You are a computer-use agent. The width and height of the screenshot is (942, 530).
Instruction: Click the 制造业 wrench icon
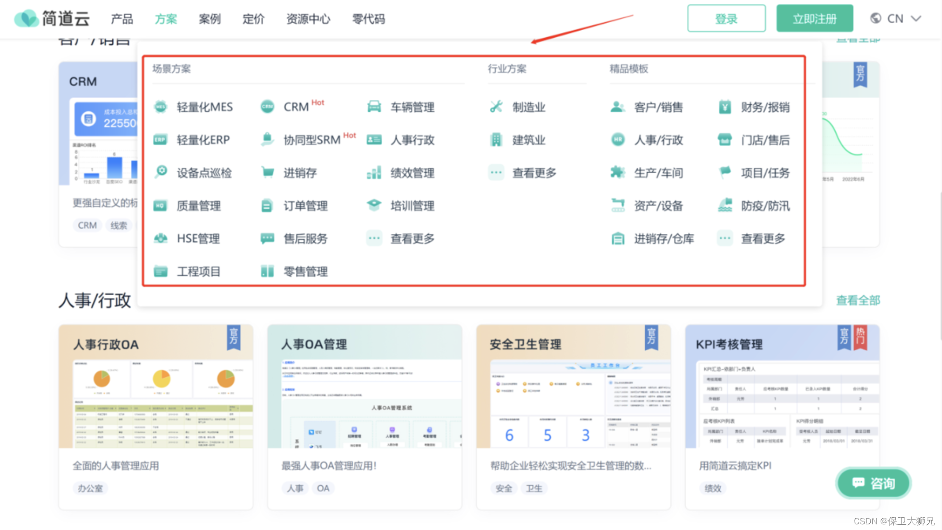(x=496, y=107)
